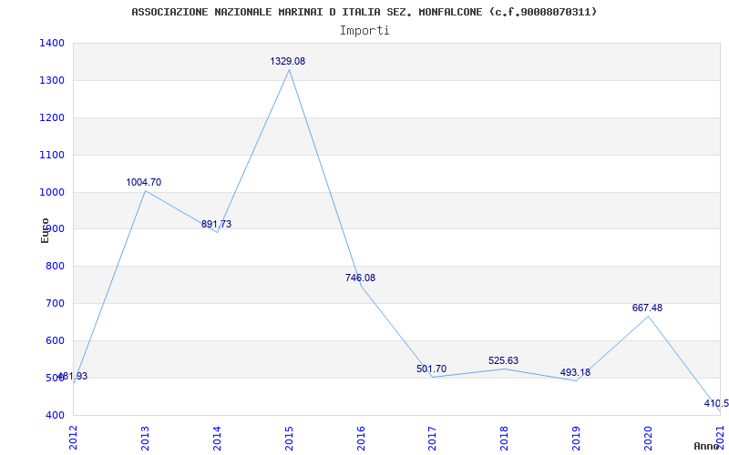Click the 2014 x-axis label

pos(217,438)
